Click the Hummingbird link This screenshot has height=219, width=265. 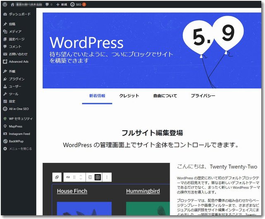[x=143, y=191]
